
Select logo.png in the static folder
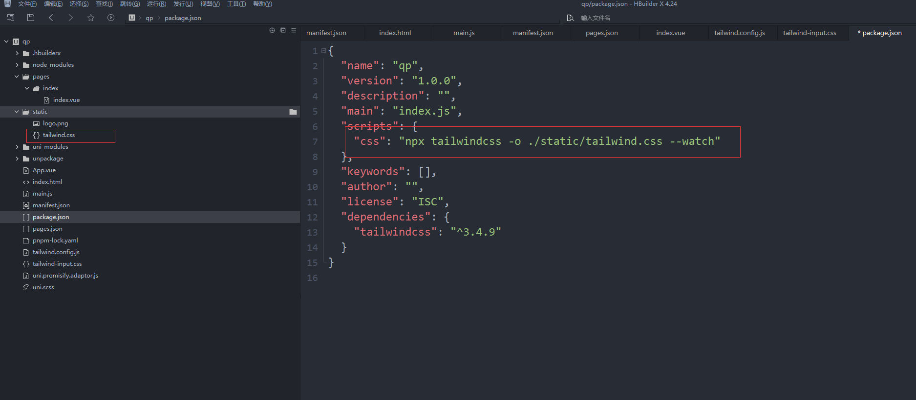pyautogui.click(x=55, y=123)
